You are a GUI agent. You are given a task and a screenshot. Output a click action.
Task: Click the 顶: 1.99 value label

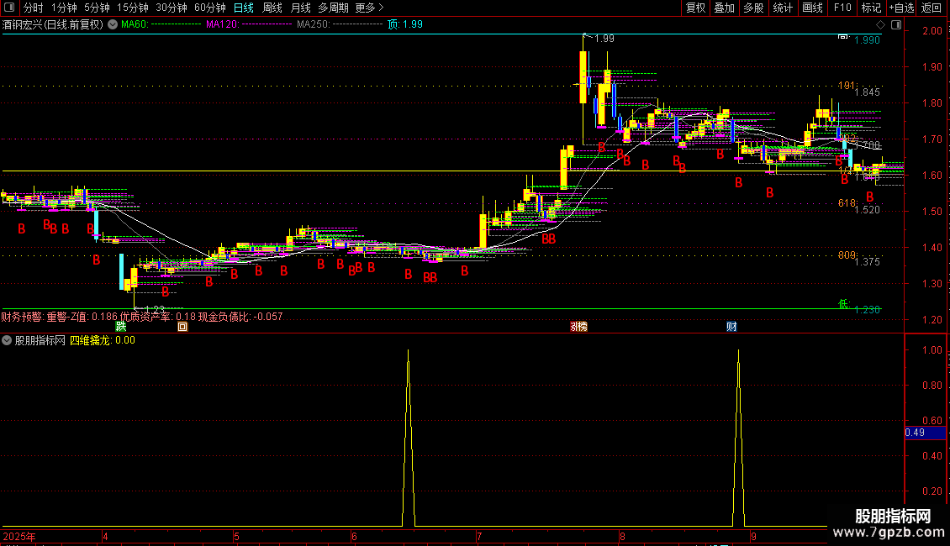404,25
